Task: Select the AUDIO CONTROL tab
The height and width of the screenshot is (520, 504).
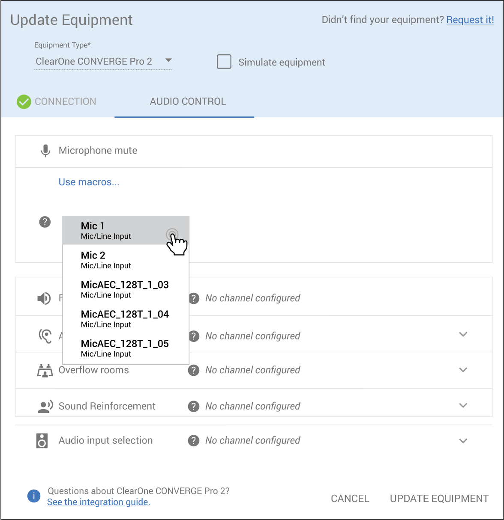Action: click(188, 101)
